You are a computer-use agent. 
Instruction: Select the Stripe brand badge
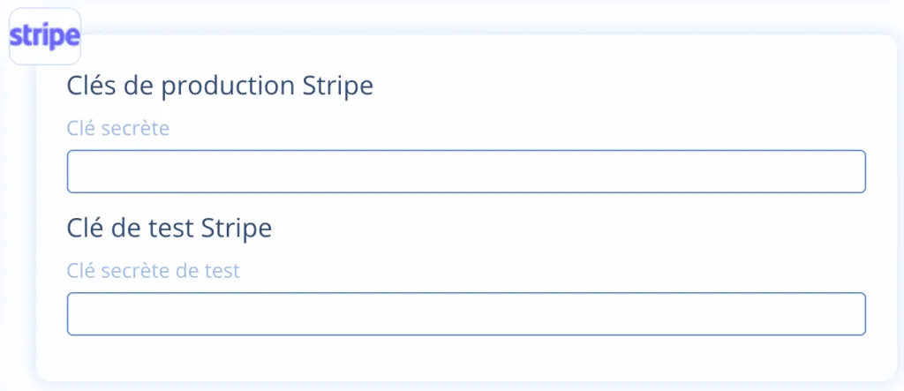pyautogui.click(x=45, y=37)
